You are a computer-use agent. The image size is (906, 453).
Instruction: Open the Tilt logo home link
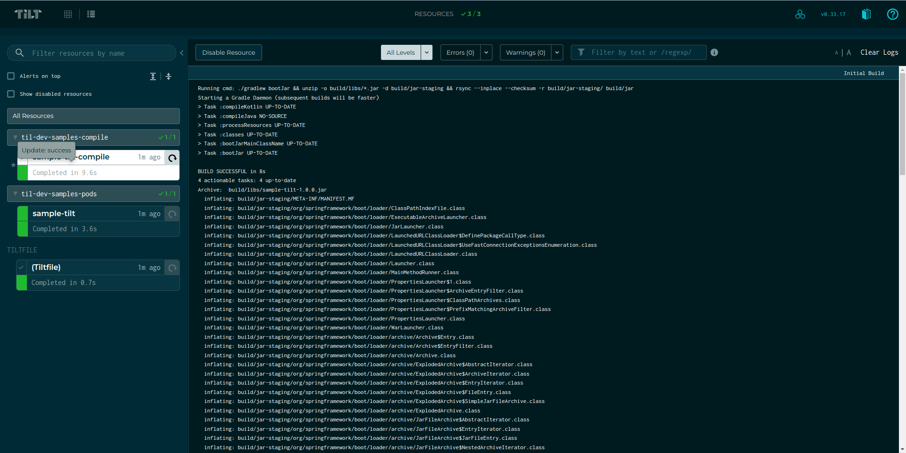point(28,14)
